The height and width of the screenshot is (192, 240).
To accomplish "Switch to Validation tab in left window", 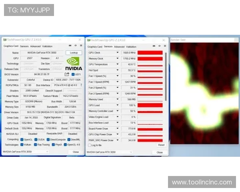I will tap(47, 46).
